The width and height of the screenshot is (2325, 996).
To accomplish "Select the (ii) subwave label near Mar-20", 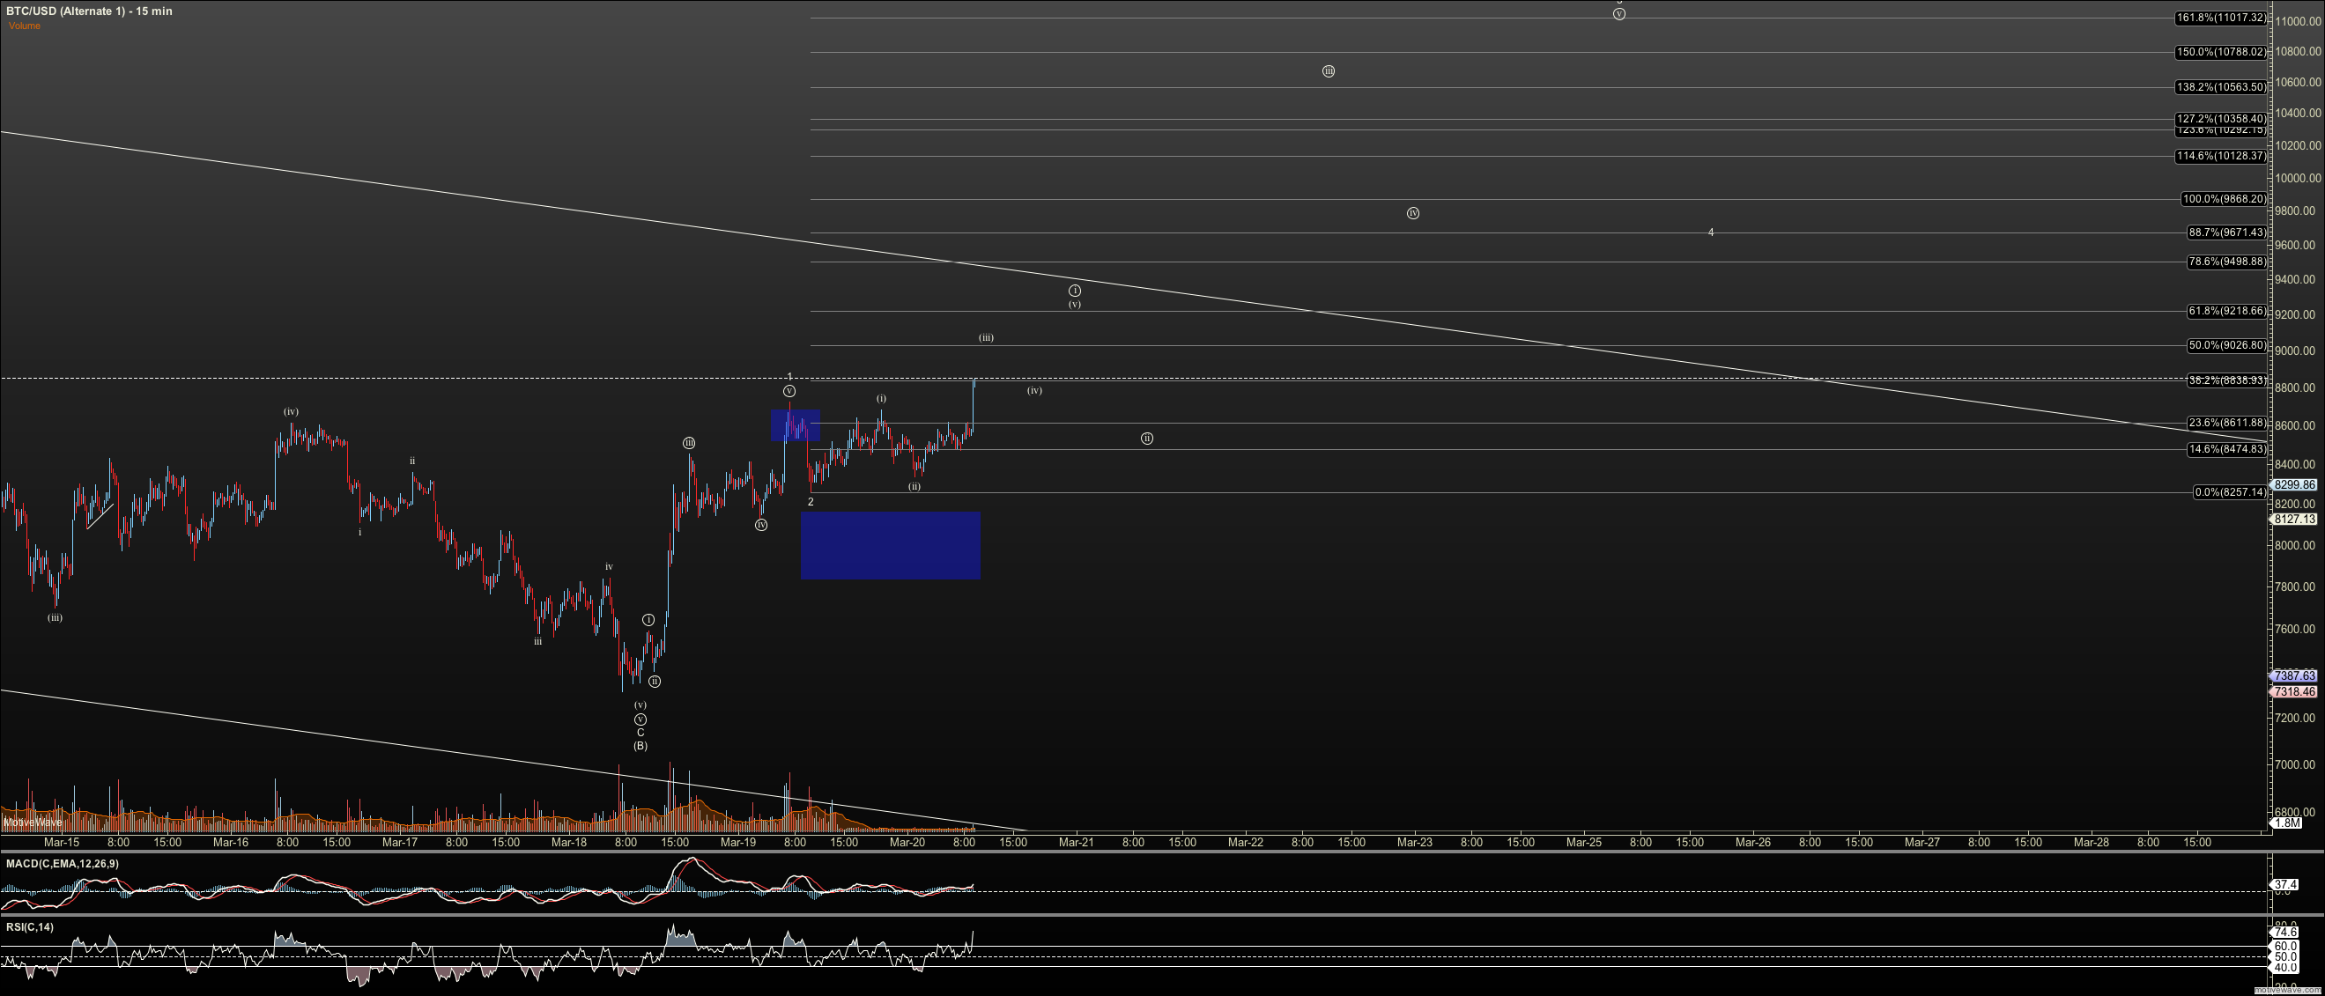I will pos(914,486).
